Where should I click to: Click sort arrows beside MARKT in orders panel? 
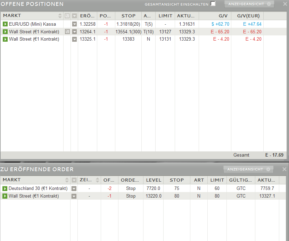(x=67, y=180)
